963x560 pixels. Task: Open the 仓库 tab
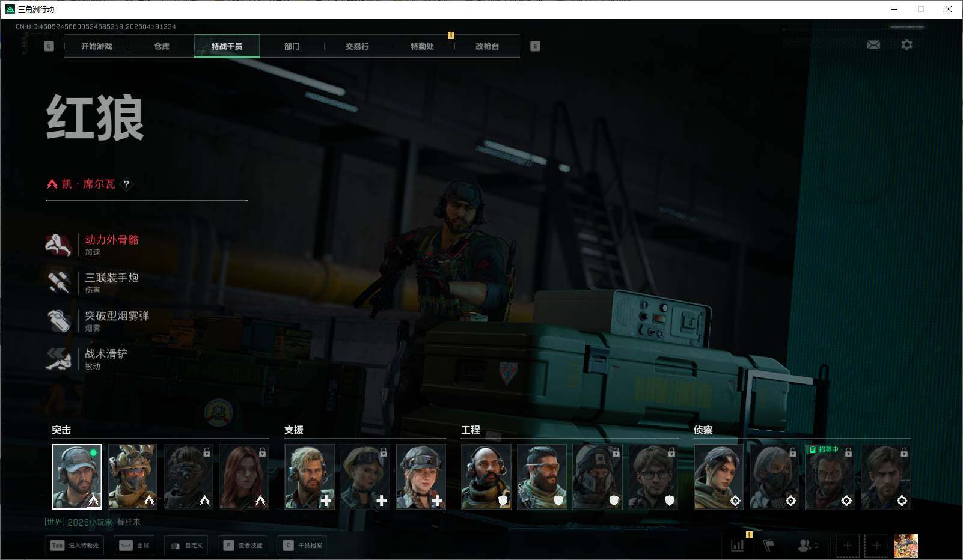point(162,46)
